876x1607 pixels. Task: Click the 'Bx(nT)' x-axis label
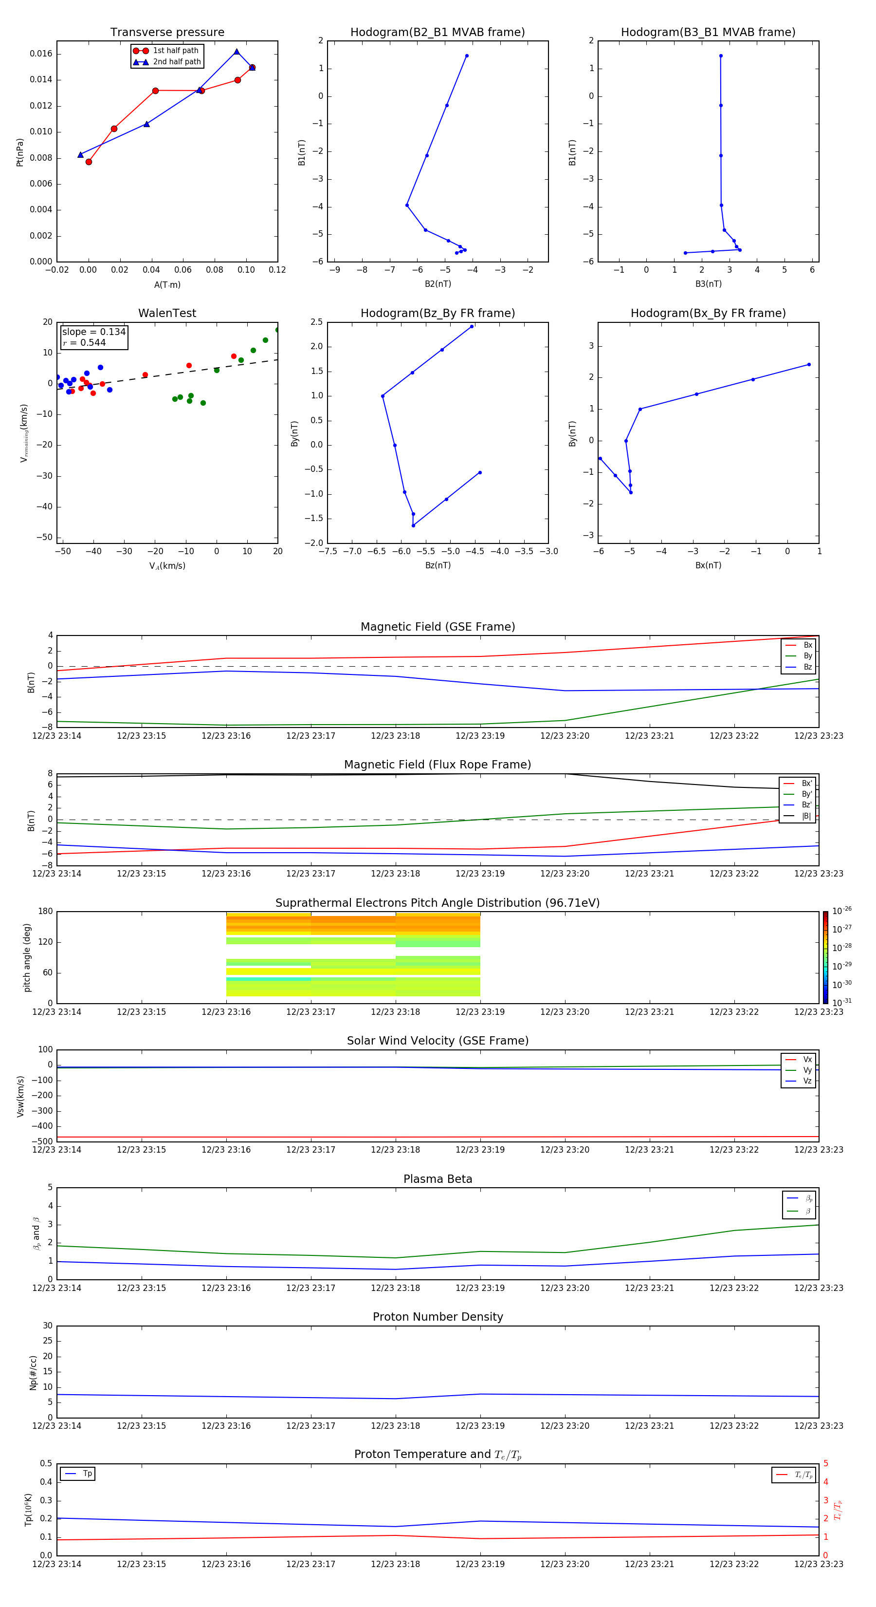708,565
